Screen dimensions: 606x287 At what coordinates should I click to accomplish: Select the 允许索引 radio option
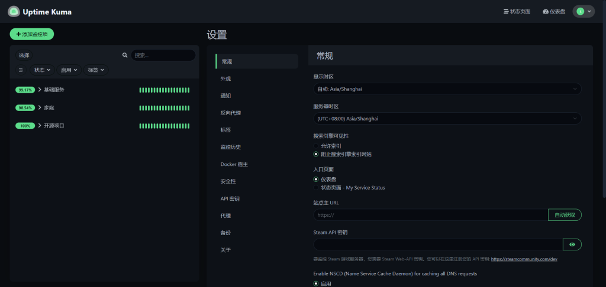316,145
